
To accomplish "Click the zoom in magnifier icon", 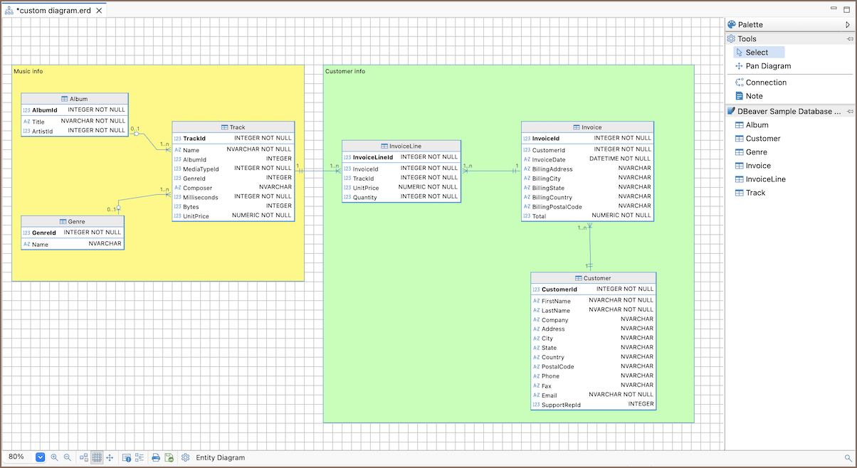I will [55, 457].
